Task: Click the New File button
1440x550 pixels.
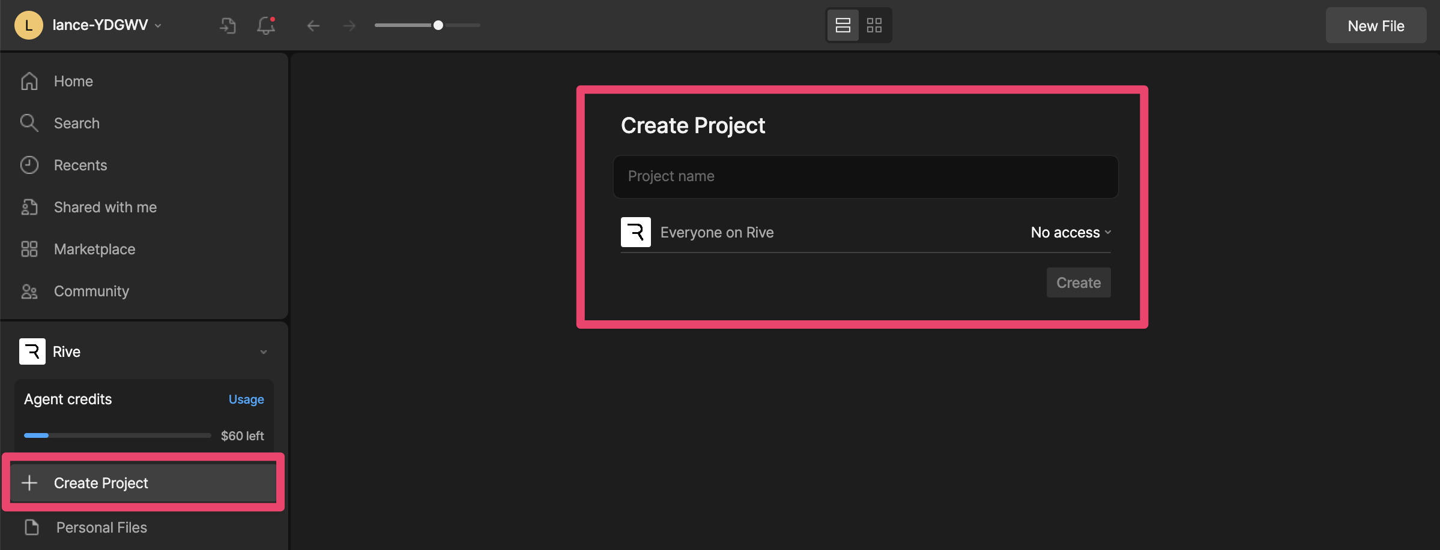Action: pyautogui.click(x=1376, y=26)
